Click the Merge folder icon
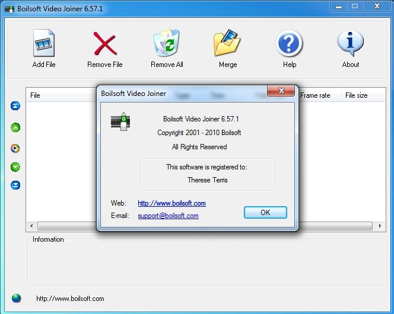This screenshot has height=314, width=394. [228, 43]
